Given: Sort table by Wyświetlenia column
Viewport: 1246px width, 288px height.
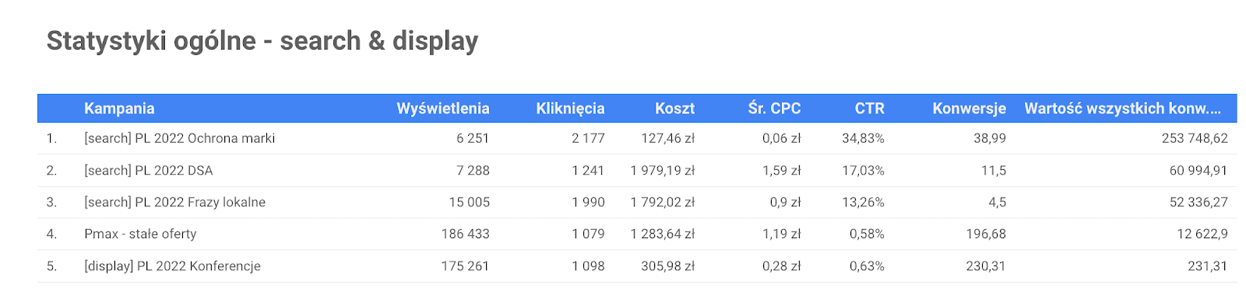Looking at the screenshot, I should tap(443, 109).
